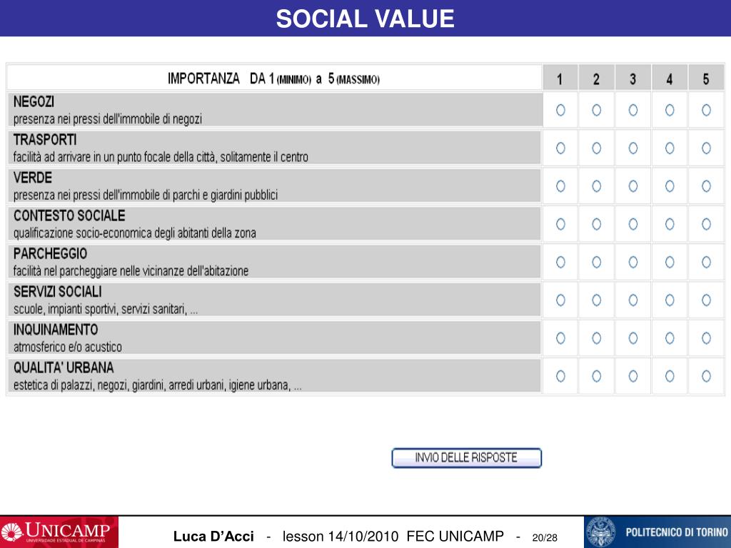This screenshot has width=731, height=548.
Task: Select rating 2 for QUALITA' URBANA
Action: 596,376
